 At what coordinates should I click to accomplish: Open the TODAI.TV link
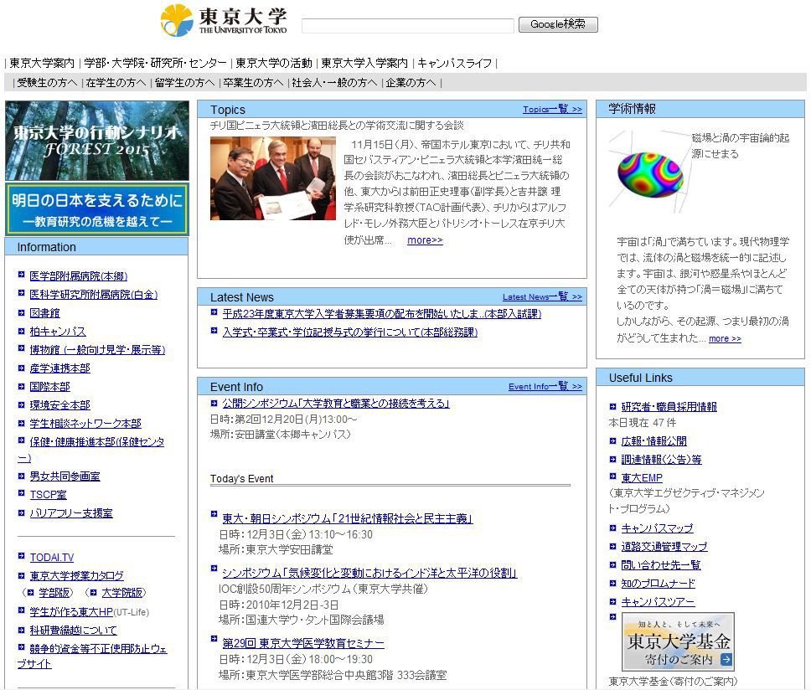coord(51,558)
